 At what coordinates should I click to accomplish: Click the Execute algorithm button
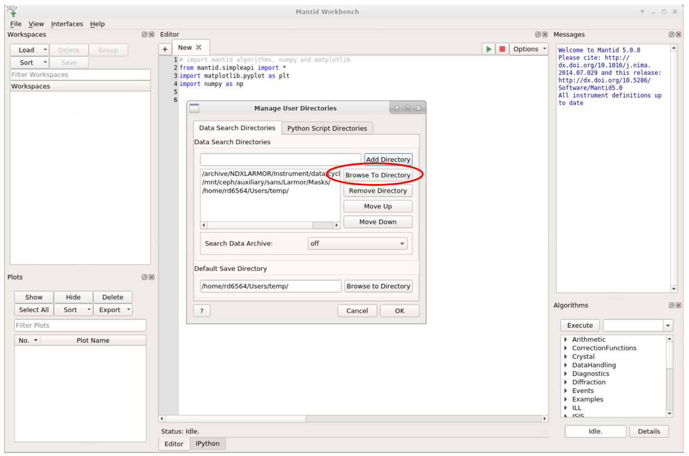pos(580,325)
